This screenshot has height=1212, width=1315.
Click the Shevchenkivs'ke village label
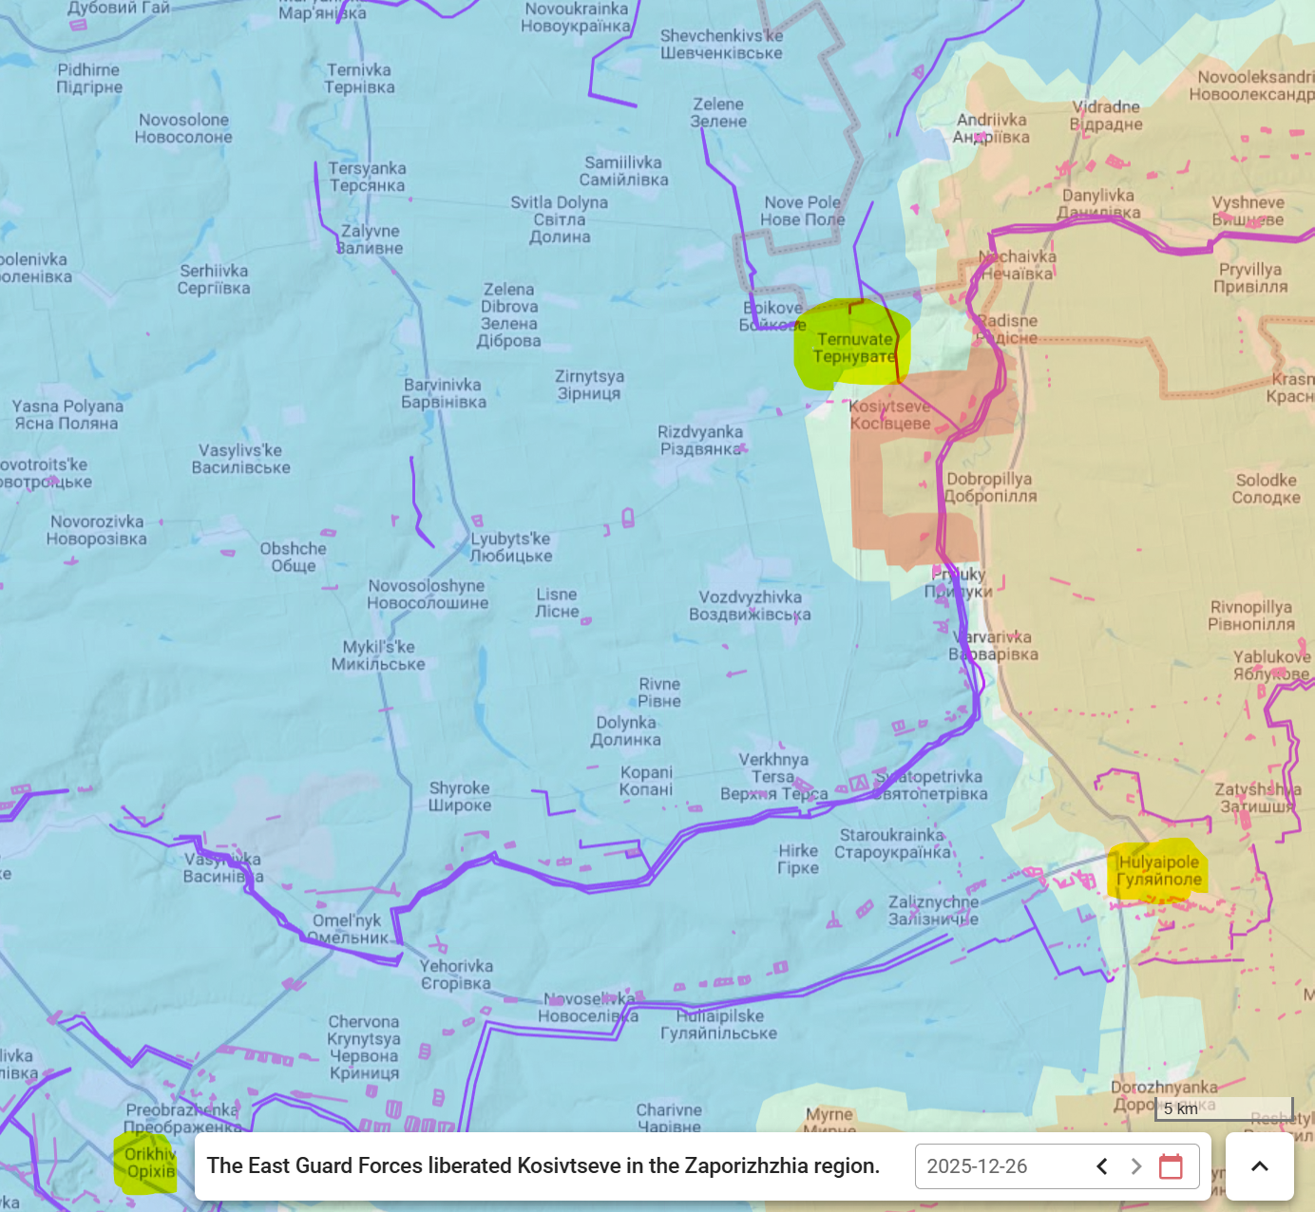(722, 45)
